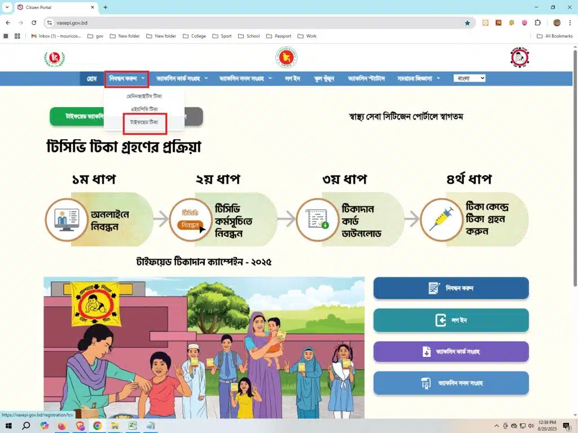This screenshot has width=578, height=433.
Task: Click the green-wreath logo at top left
Action: coord(54,59)
